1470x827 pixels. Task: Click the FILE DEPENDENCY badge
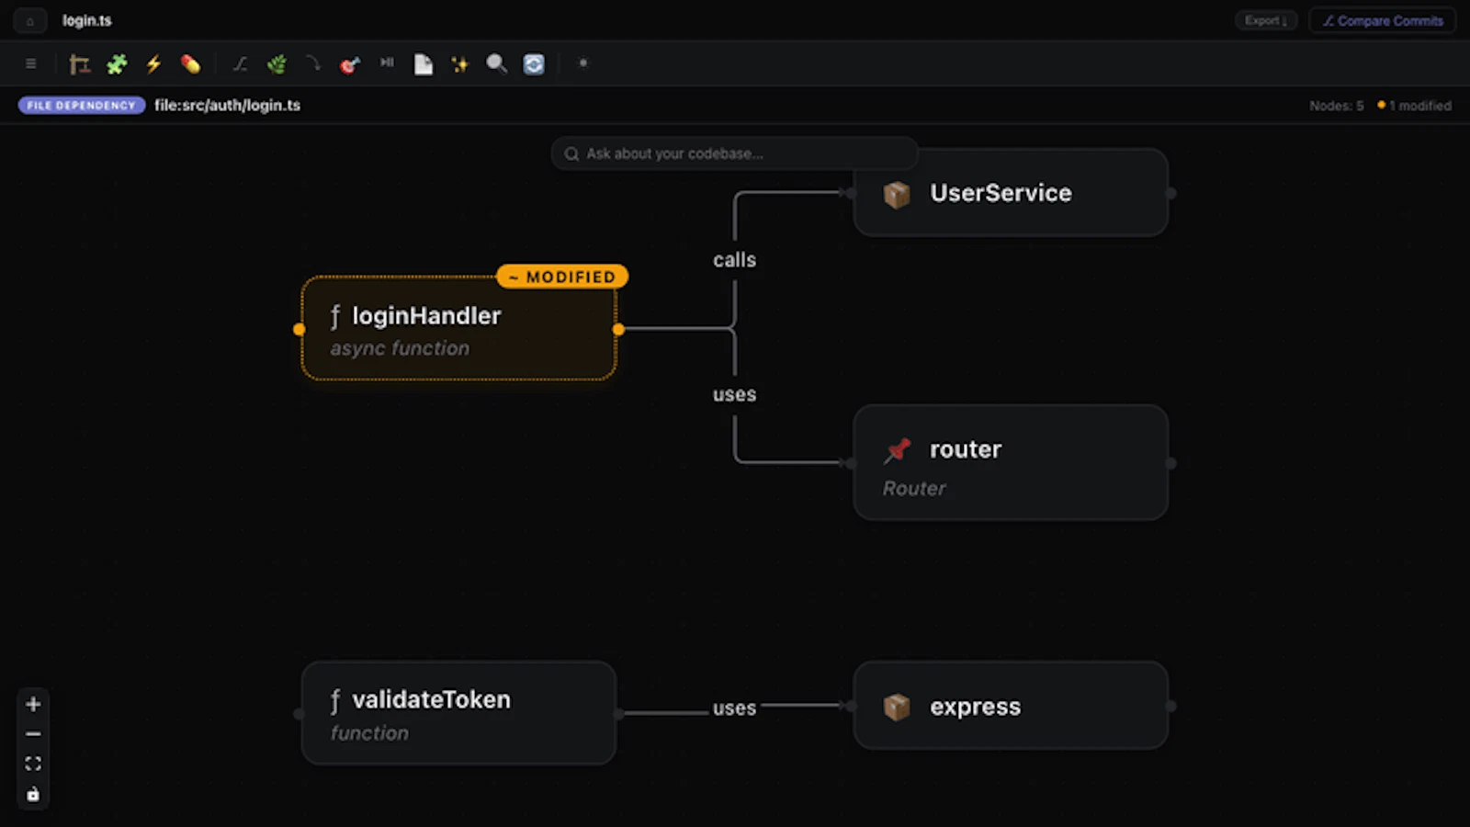(82, 106)
